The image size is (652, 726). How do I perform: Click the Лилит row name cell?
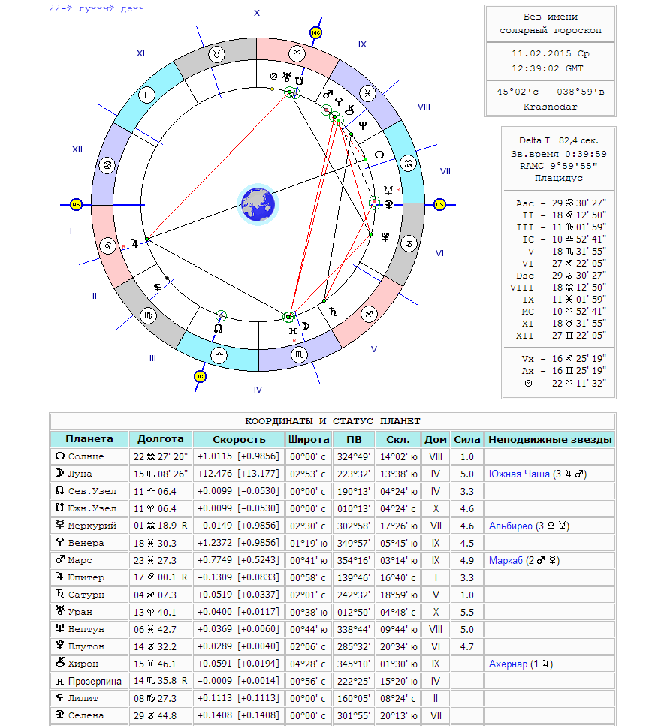point(89,698)
